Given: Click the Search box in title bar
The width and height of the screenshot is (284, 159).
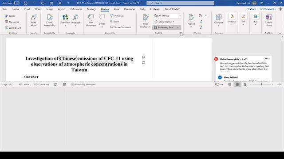Looking at the screenshot, I should (x=181, y=3).
